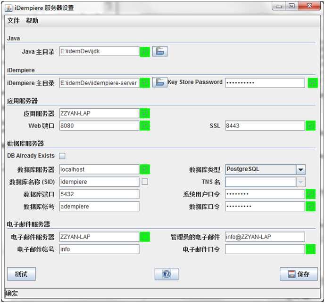Focus the 数据库帐号 adempiere field
Screen dimensions: 325x303
click(99, 207)
